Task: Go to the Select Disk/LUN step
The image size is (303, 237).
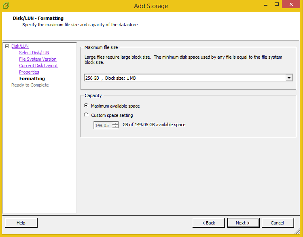Action: click(x=34, y=53)
